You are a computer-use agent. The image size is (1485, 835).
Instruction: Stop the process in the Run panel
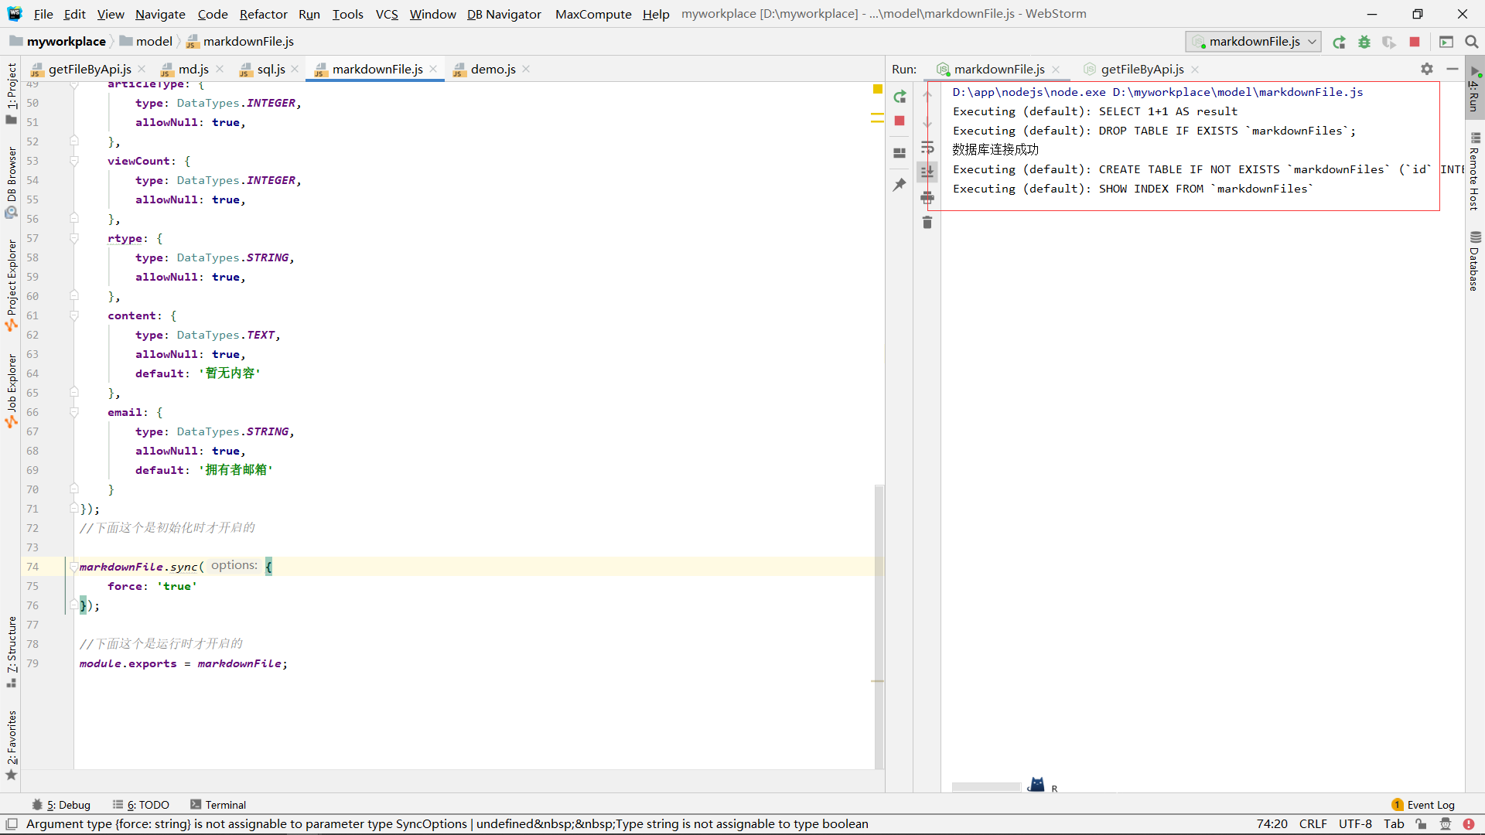900,121
